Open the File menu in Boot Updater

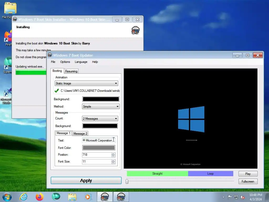pyautogui.click(x=53, y=62)
